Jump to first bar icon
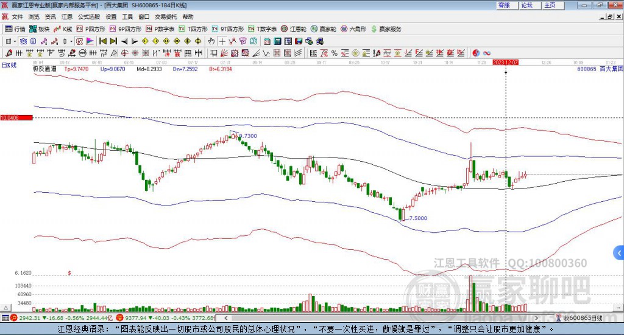Screen dimensions: 624x335 (x=102, y=41)
